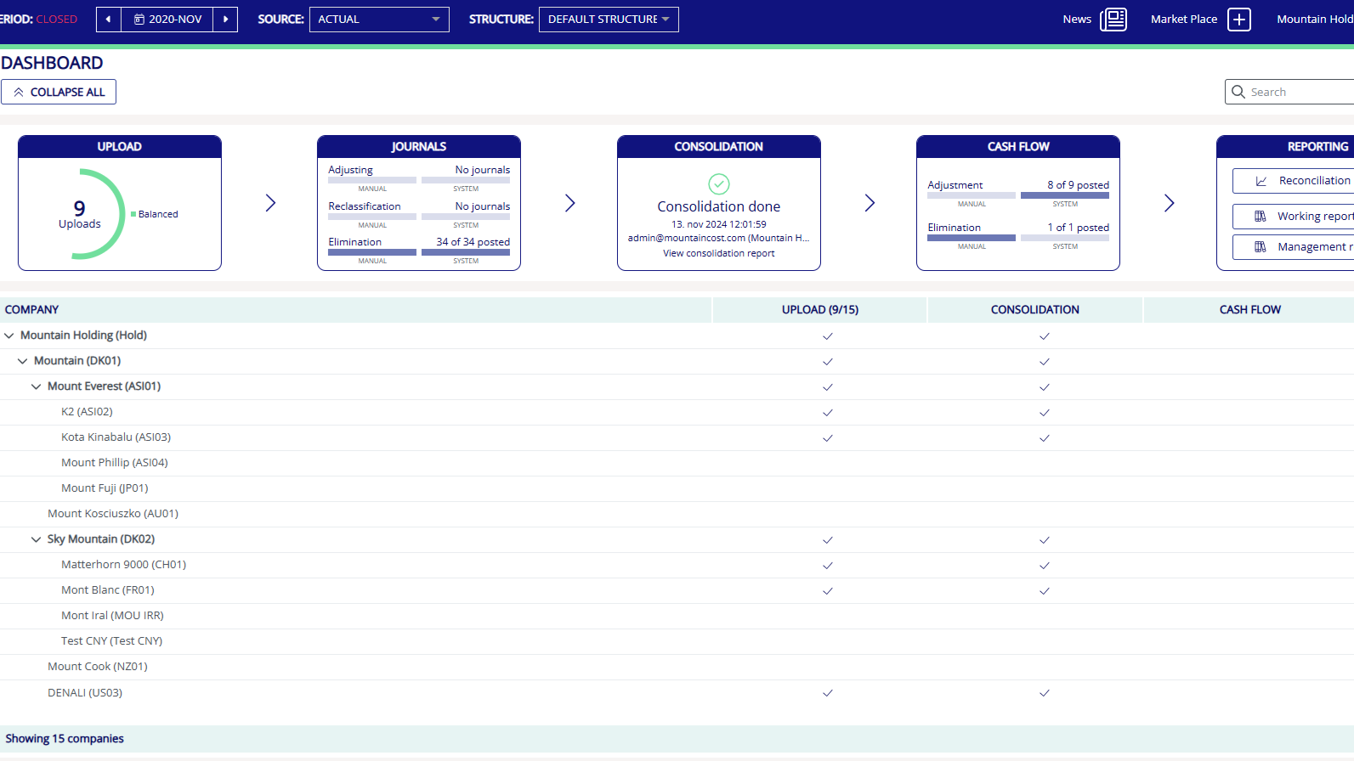This screenshot has height=761, width=1354.
Task: Click the search magnifier icon
Action: coord(1238,92)
